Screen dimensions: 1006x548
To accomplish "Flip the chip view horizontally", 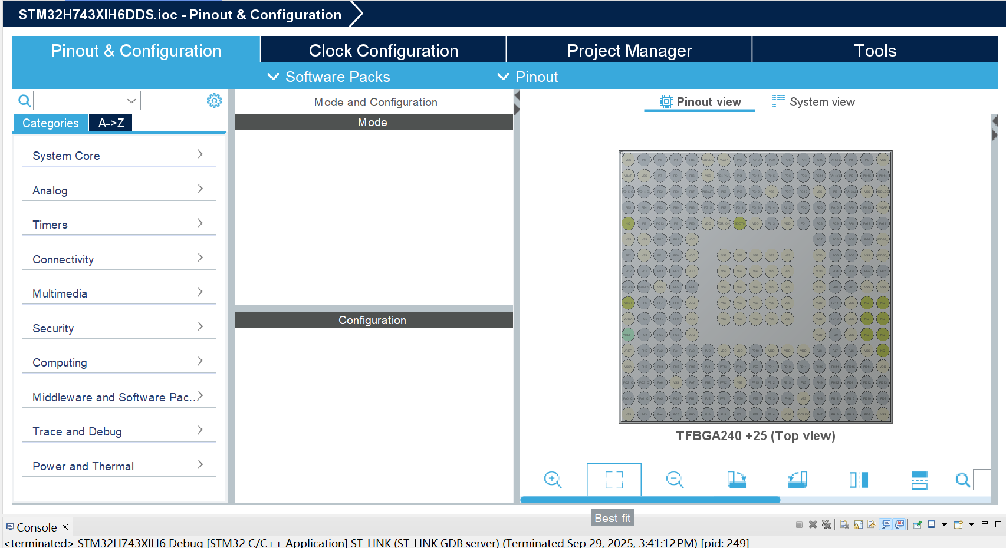I will tap(859, 480).
